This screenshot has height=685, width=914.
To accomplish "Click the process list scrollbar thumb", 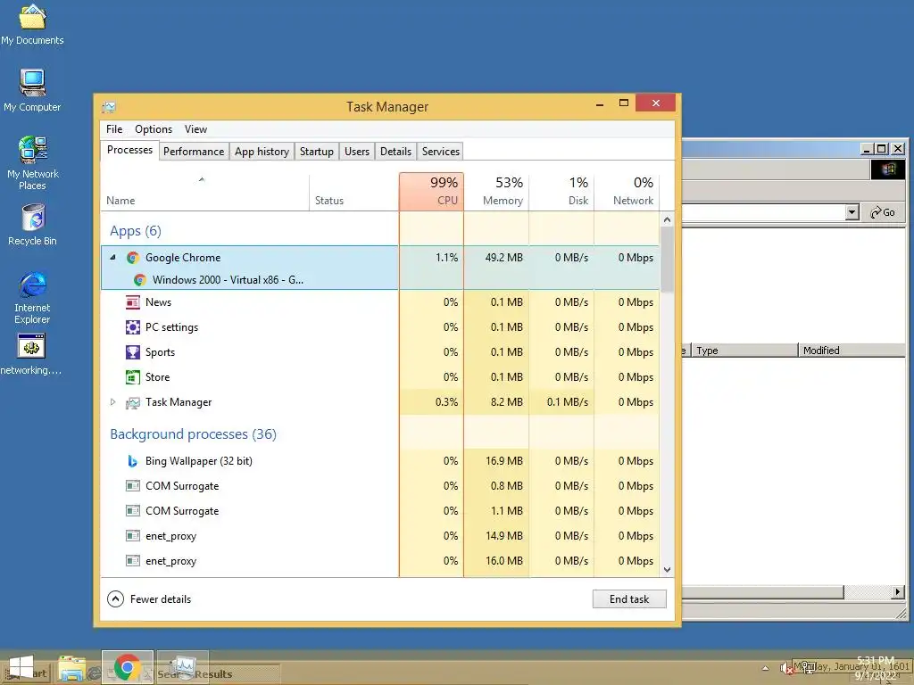I will (668, 259).
